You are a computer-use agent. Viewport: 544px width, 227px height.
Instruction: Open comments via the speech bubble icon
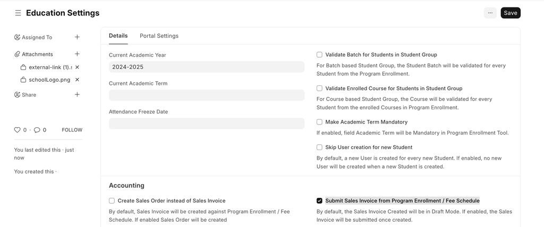[37, 130]
